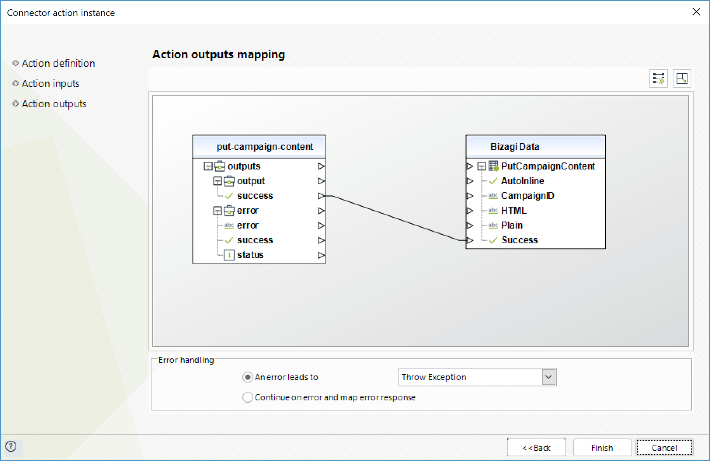Viewport: 710px width, 461px height.
Task: Close the Connector action instance dialog
Action: [696, 12]
